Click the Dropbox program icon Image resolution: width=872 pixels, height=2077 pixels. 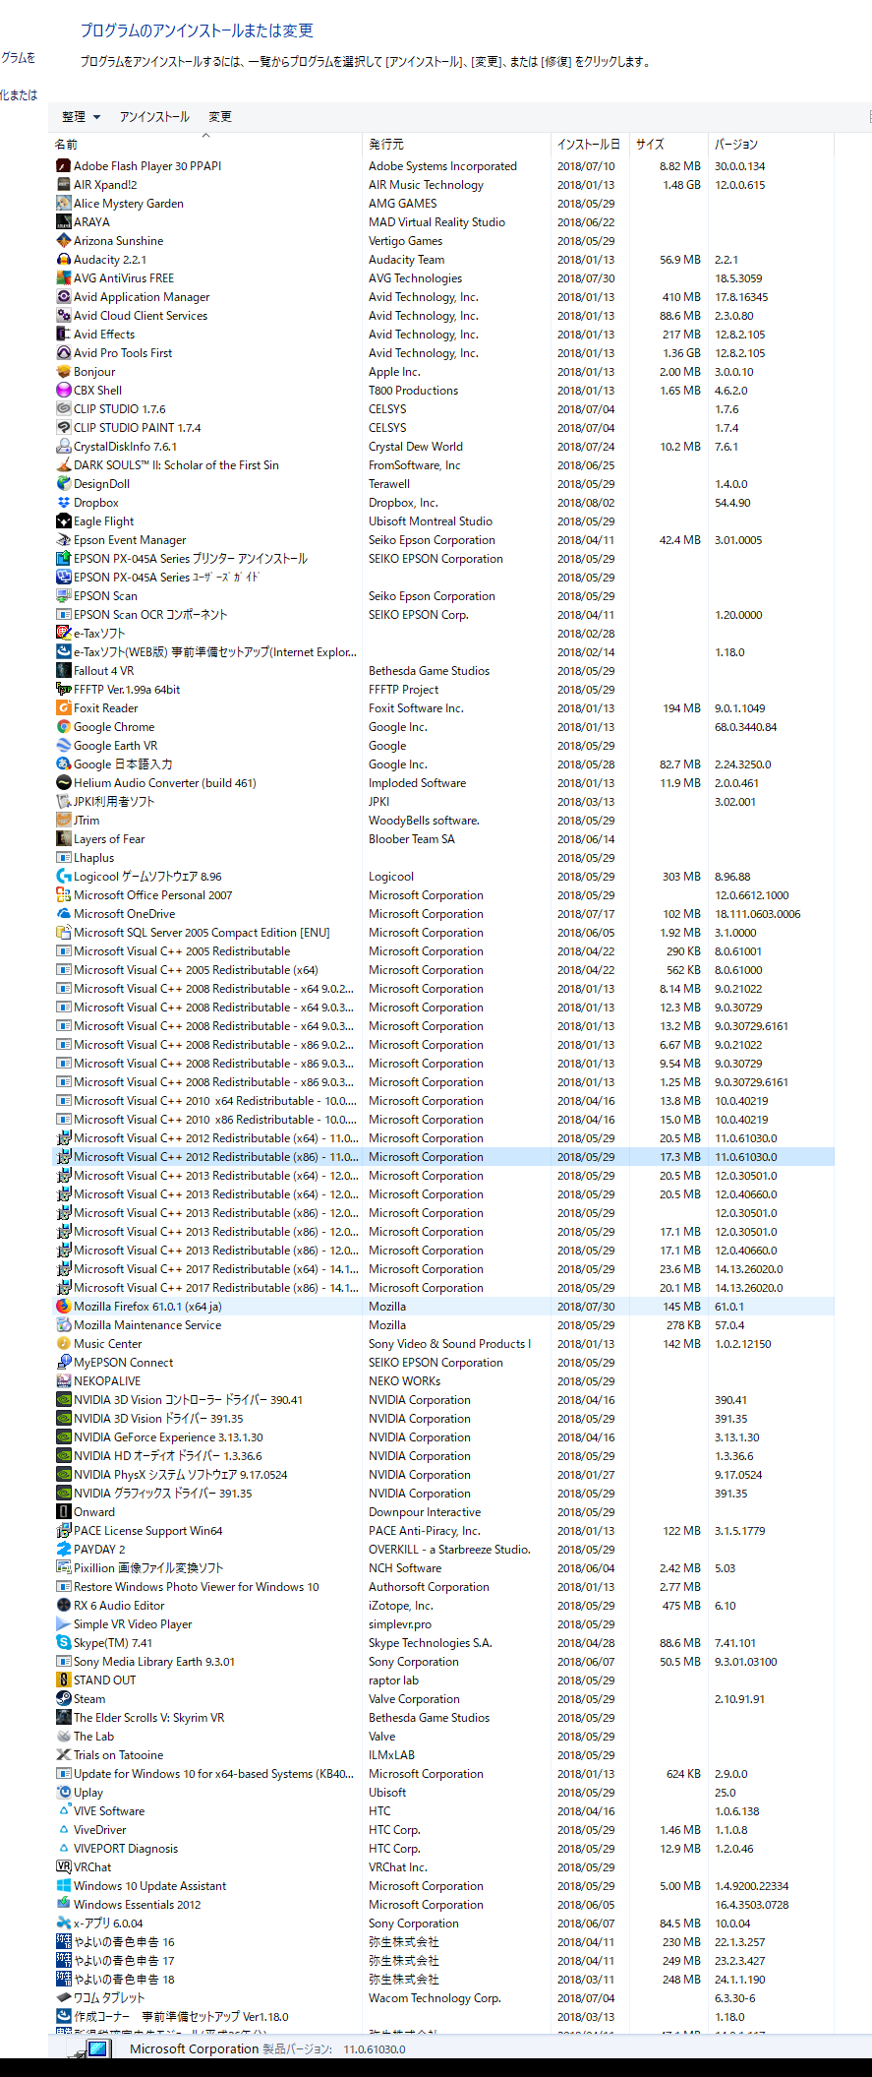64,503
